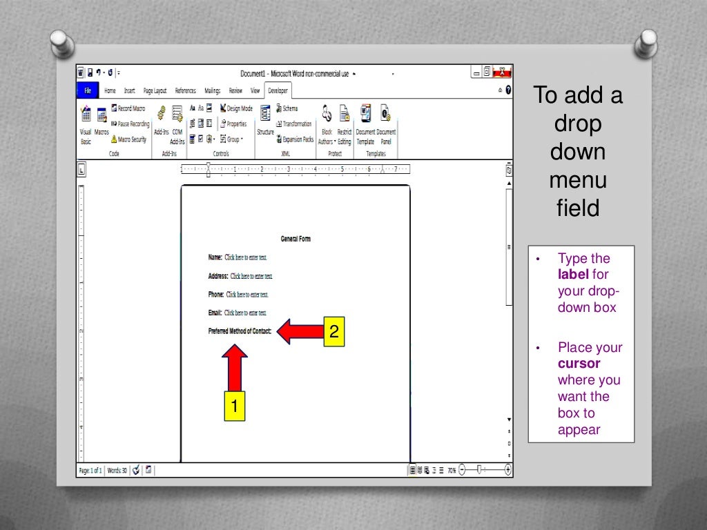Viewport: 707px width, 530px height.
Task: Open the Document Panel
Action: point(386,125)
